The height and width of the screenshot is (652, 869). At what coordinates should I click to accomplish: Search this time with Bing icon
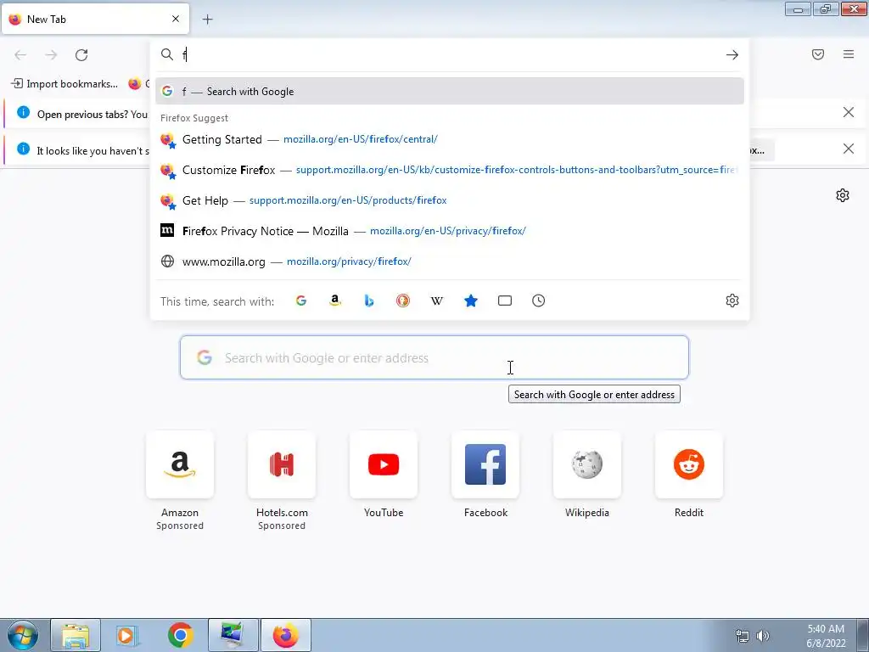369,301
